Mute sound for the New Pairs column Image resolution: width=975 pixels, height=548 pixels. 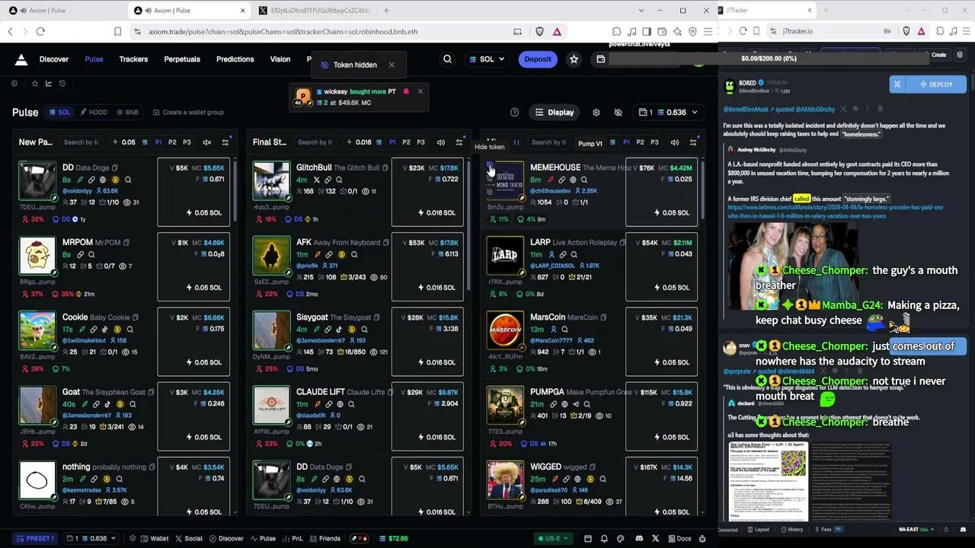[x=207, y=142]
